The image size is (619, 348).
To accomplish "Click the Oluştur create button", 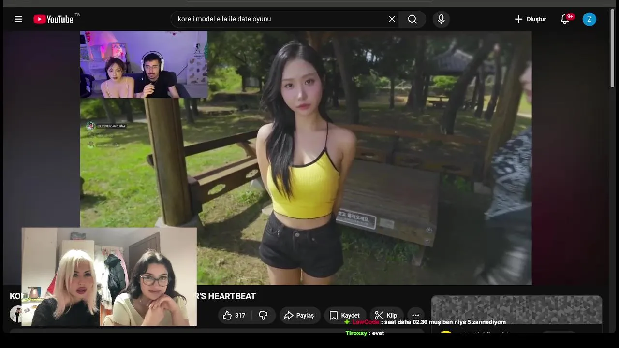I will click(x=530, y=19).
